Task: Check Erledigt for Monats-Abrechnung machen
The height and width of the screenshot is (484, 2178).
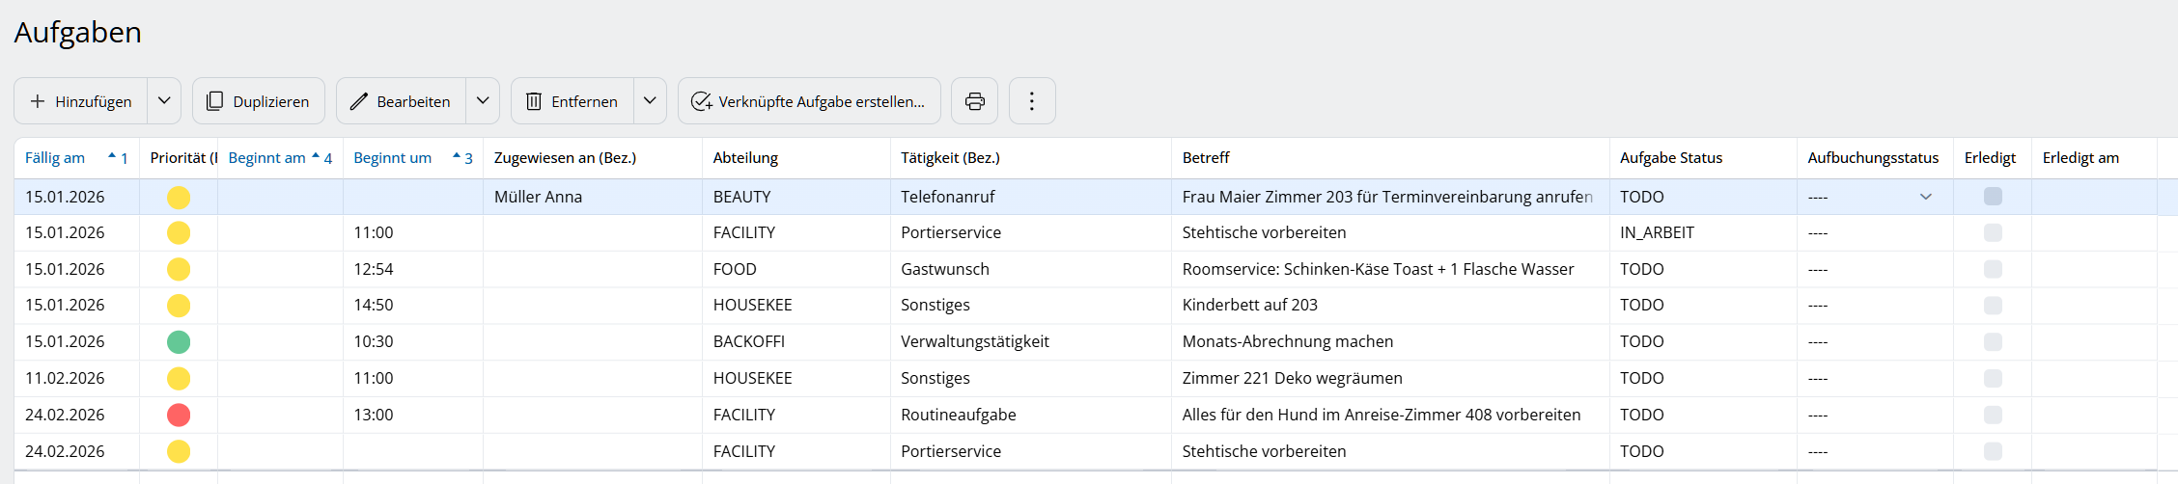Action: tap(1993, 342)
